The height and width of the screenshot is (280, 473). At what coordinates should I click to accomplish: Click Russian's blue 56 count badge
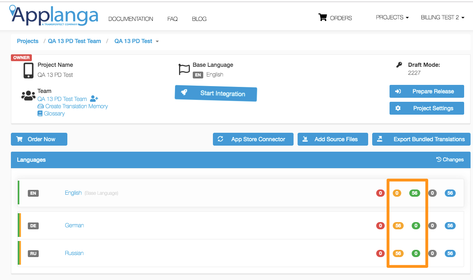coord(450,253)
